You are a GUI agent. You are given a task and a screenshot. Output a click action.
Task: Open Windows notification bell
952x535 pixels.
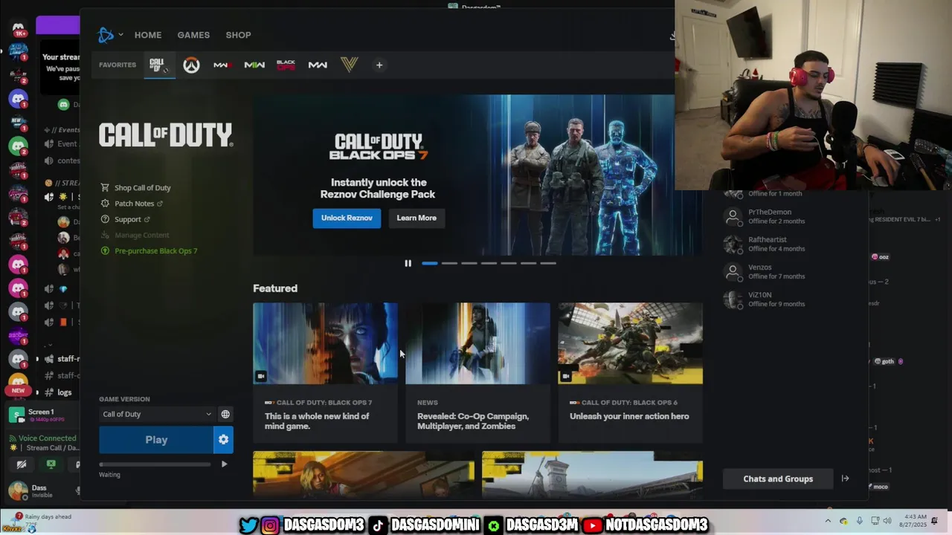coord(936,521)
